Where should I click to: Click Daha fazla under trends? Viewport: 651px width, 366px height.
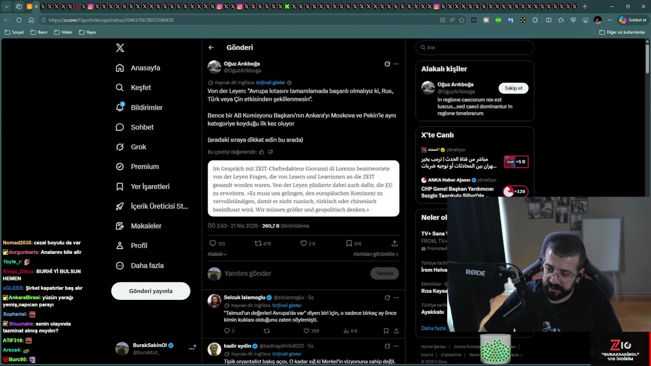(x=433, y=328)
